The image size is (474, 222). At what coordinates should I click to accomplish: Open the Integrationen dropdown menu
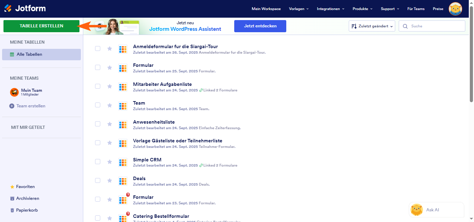(330, 9)
